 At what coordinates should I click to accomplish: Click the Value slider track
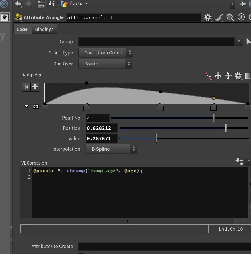click(x=184, y=138)
